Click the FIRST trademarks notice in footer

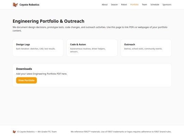pos(121,132)
